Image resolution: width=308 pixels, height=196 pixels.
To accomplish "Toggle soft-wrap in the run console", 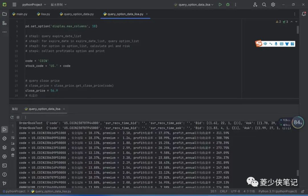I will tap(13, 138).
